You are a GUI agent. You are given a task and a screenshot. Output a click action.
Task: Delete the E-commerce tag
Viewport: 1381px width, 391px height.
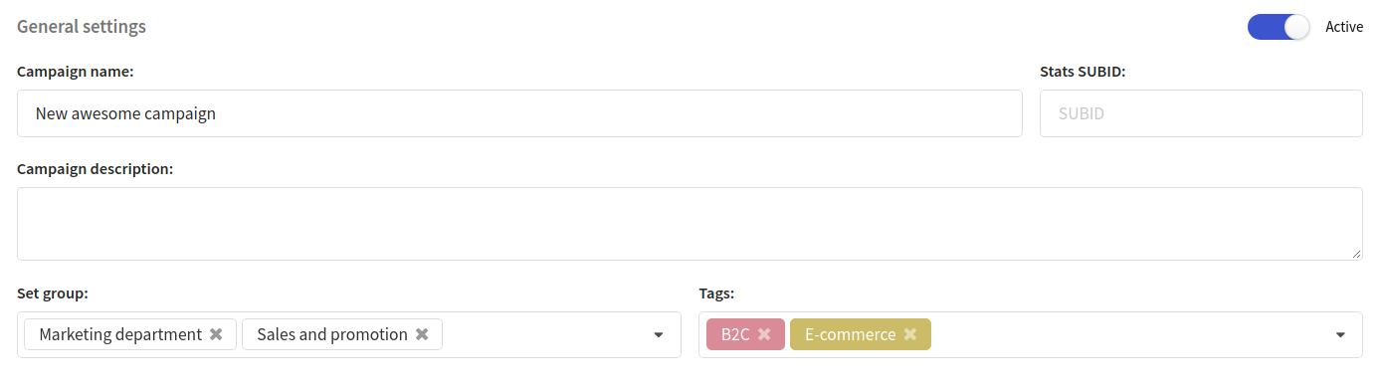point(909,334)
